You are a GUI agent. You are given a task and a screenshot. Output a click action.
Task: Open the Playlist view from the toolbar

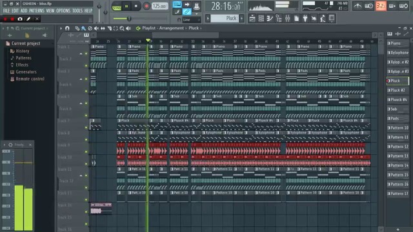(x=252, y=19)
